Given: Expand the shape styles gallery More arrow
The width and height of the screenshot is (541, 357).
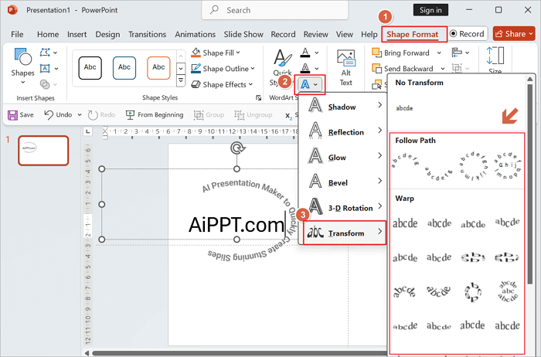Looking at the screenshot, I should tap(181, 81).
